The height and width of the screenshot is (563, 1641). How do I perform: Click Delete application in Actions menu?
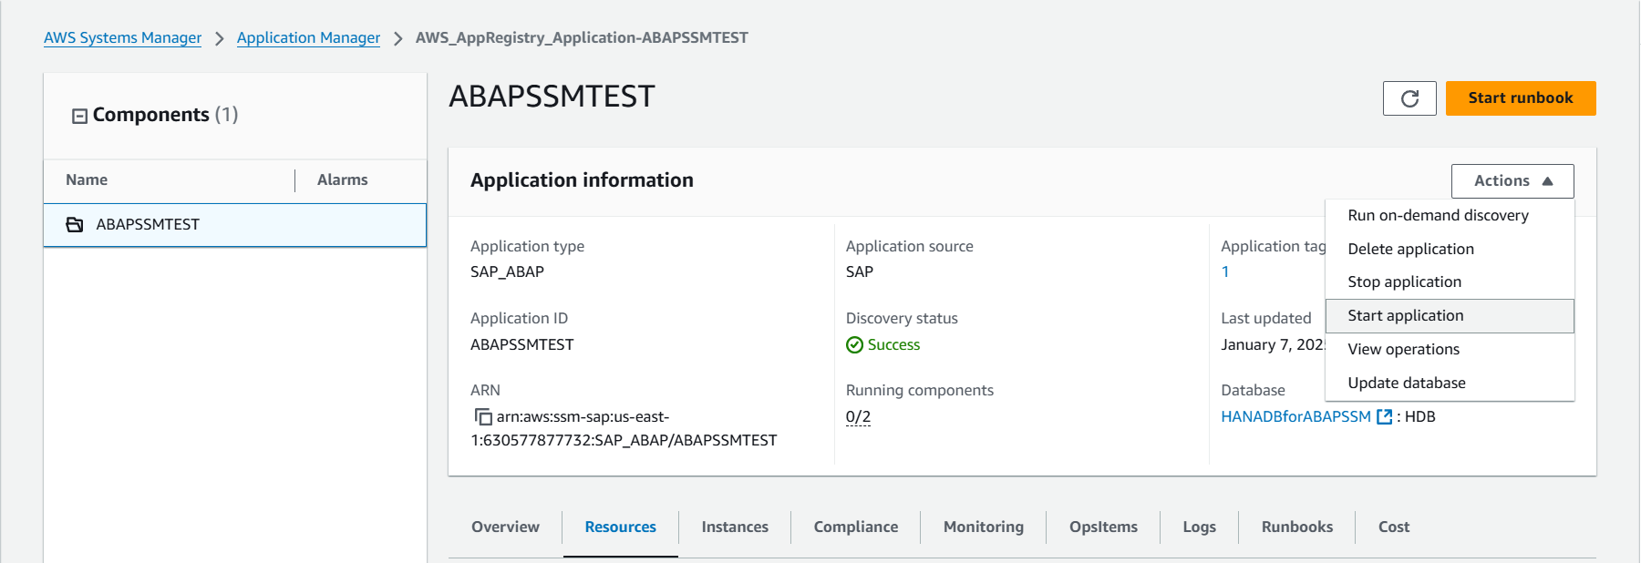pyautogui.click(x=1410, y=250)
